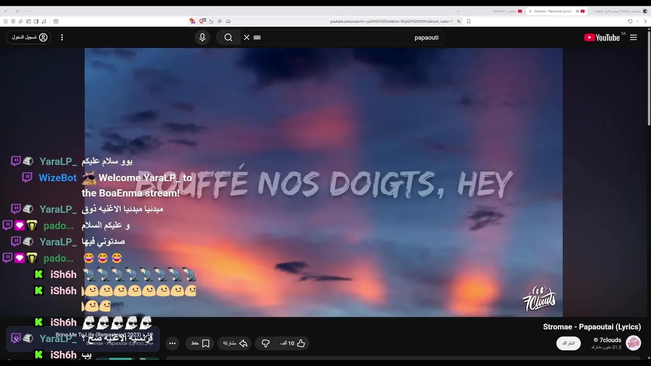Open the 7clouds channel name link

pos(610,340)
